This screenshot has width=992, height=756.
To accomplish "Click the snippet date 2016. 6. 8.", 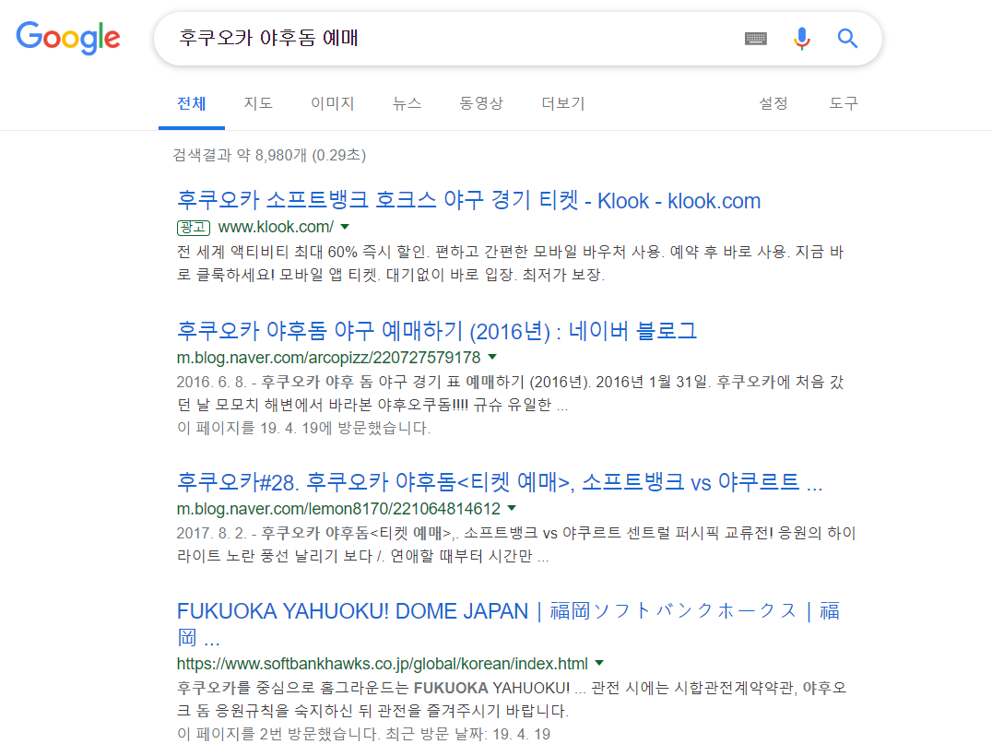I will 211,382.
